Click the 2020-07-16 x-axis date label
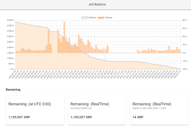The height and width of the screenshot is (128, 191). tap(12, 74)
